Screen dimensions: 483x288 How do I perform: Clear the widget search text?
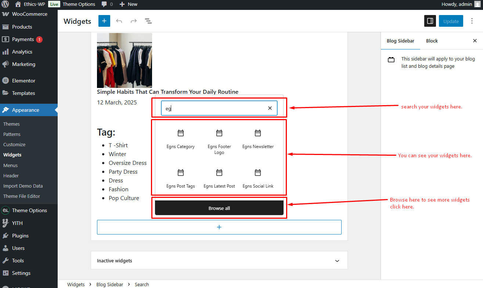[x=270, y=108]
